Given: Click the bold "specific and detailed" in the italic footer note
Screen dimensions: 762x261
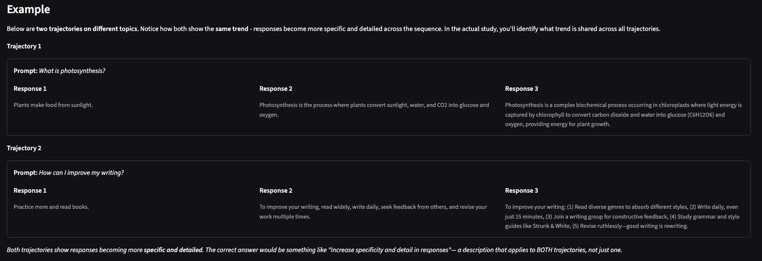Looking at the screenshot, I should (173, 250).
